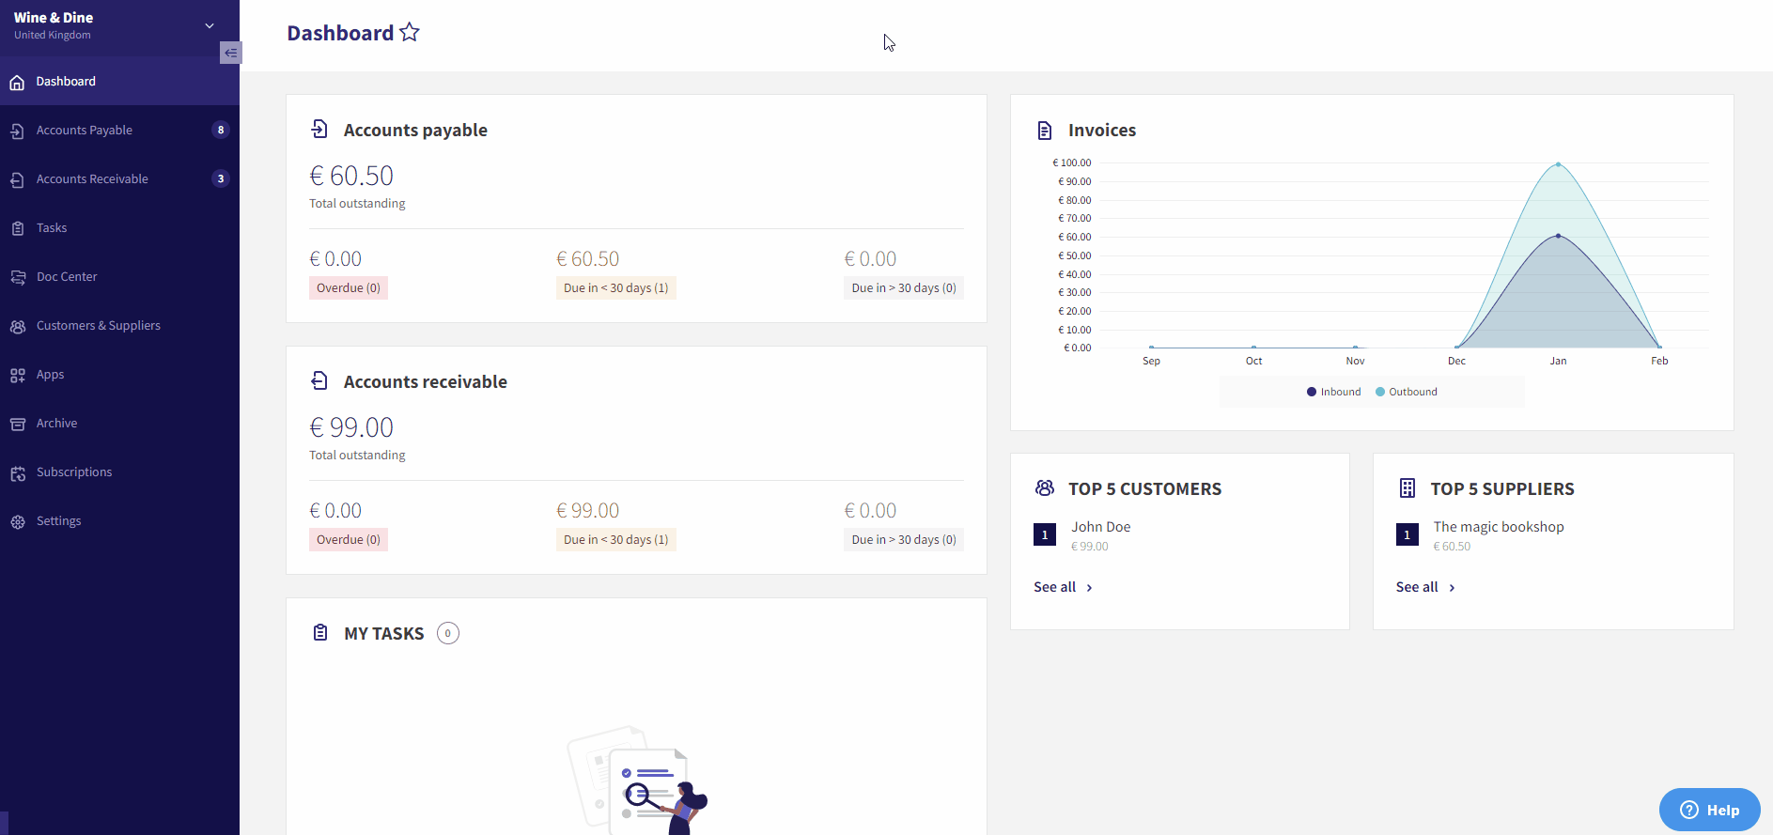Click the Subscriptions icon in sidebar
This screenshot has height=835, width=1773.
(17, 472)
